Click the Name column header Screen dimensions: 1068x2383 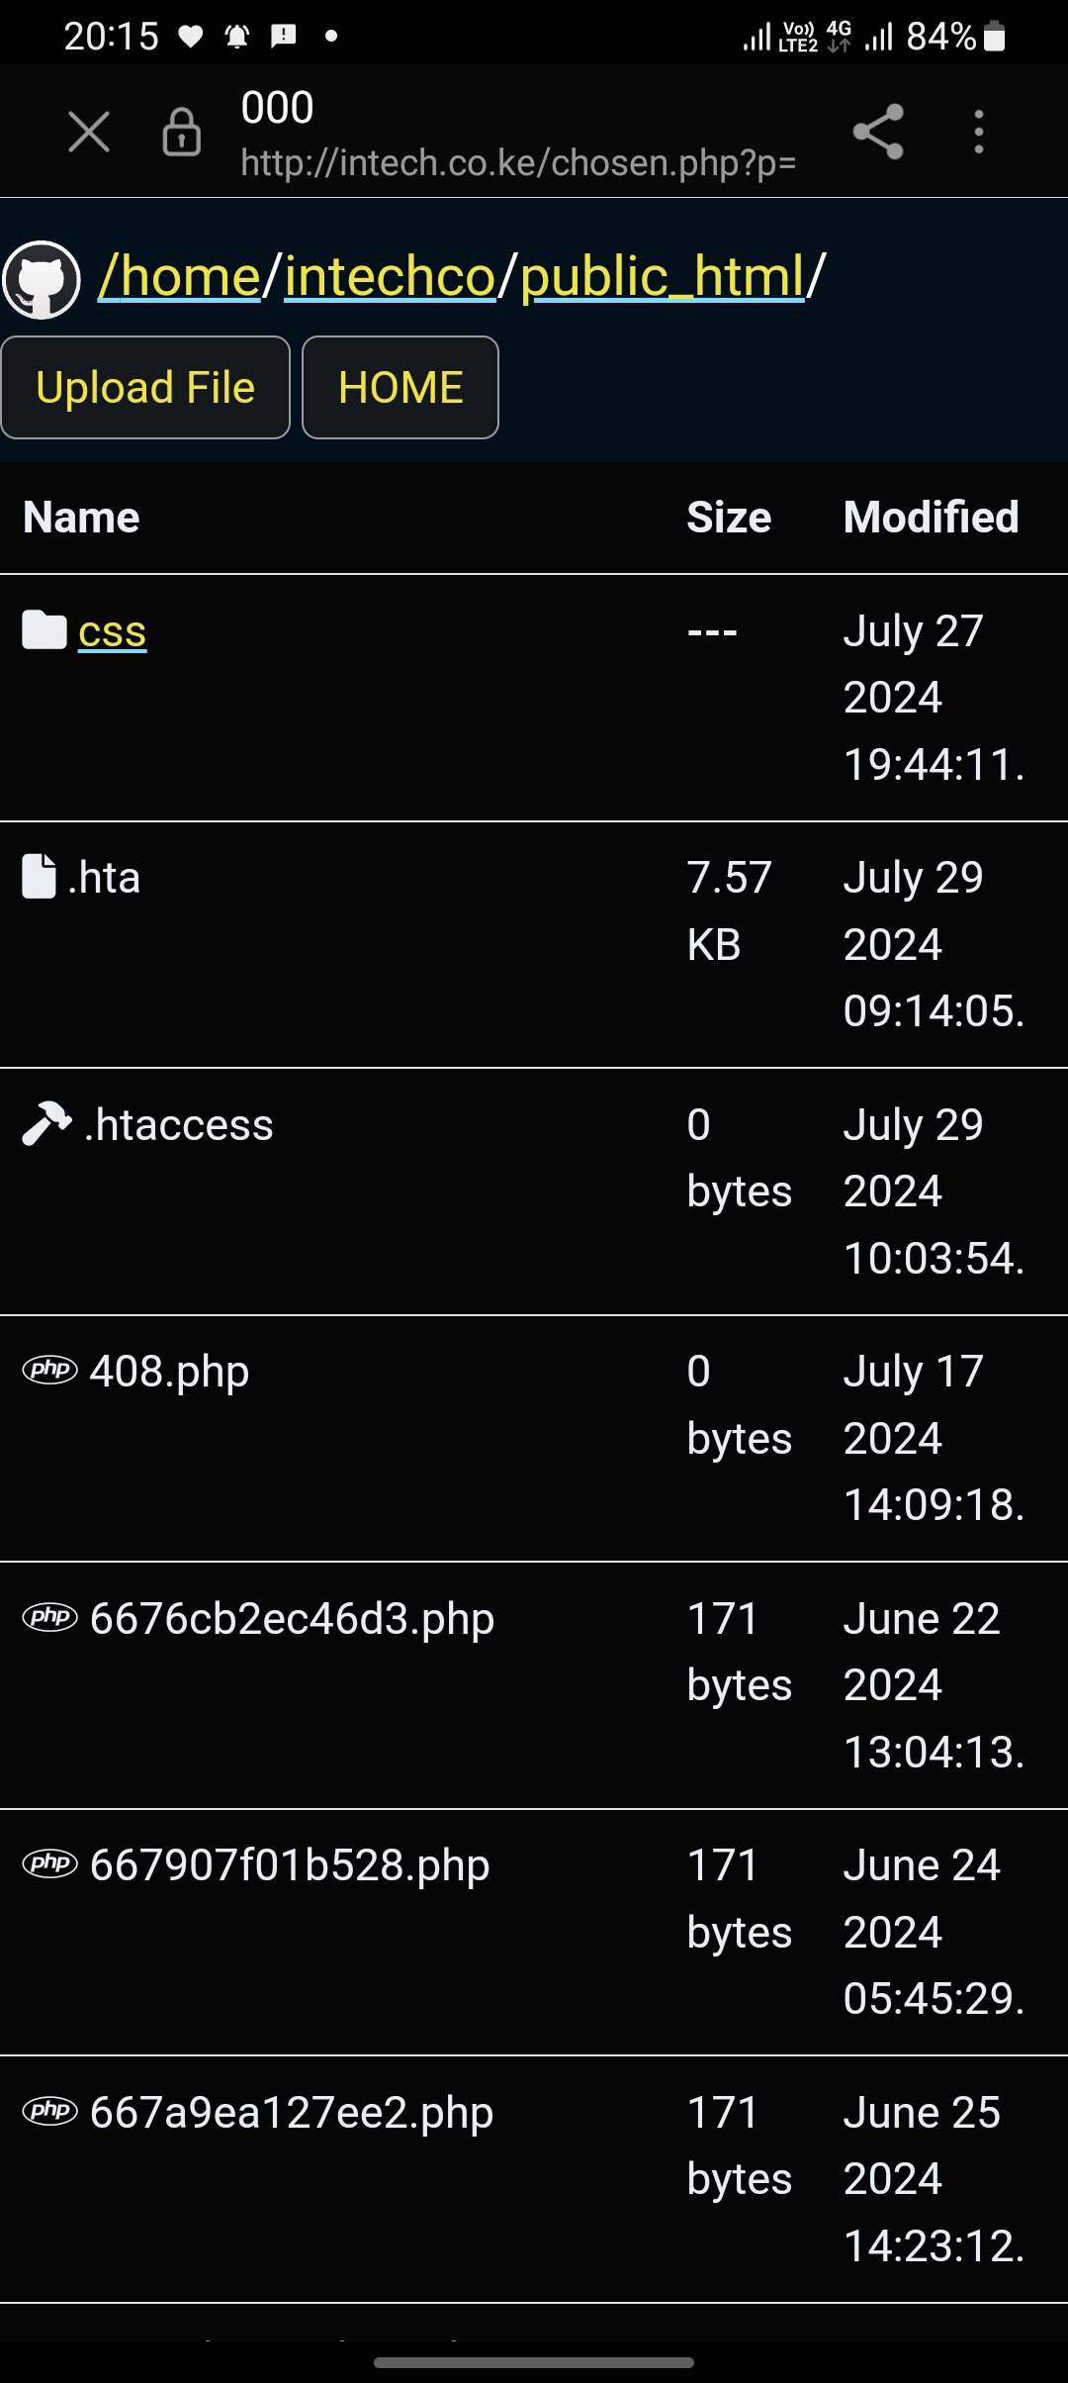coord(81,518)
